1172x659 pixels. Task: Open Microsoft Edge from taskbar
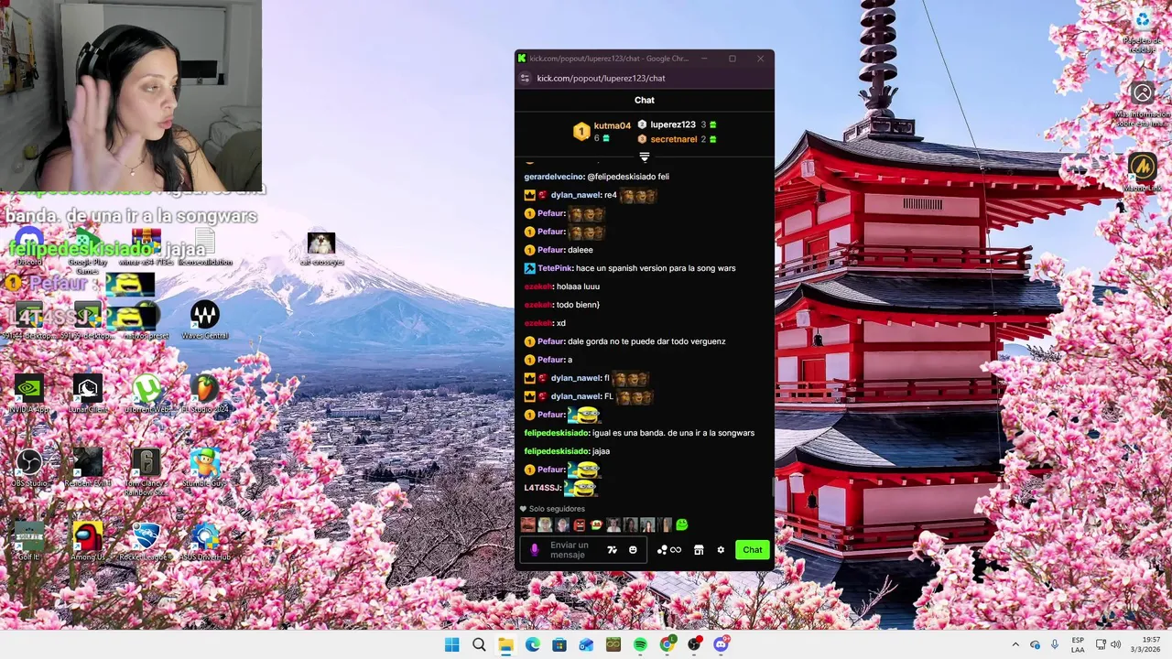click(x=533, y=645)
